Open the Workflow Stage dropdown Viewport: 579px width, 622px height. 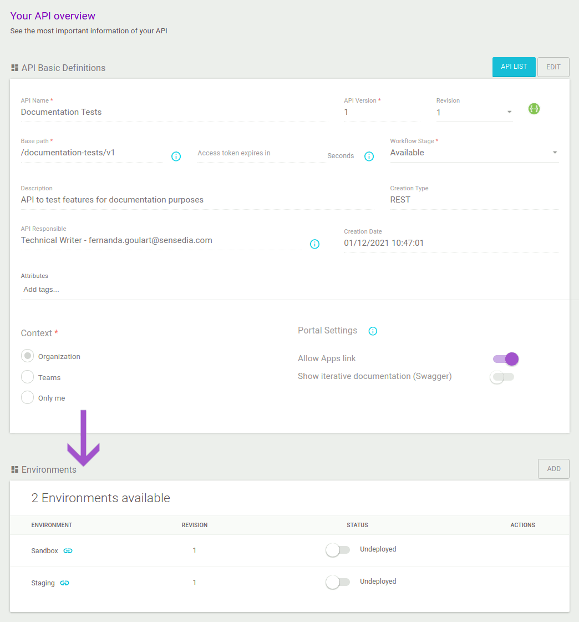tap(554, 153)
